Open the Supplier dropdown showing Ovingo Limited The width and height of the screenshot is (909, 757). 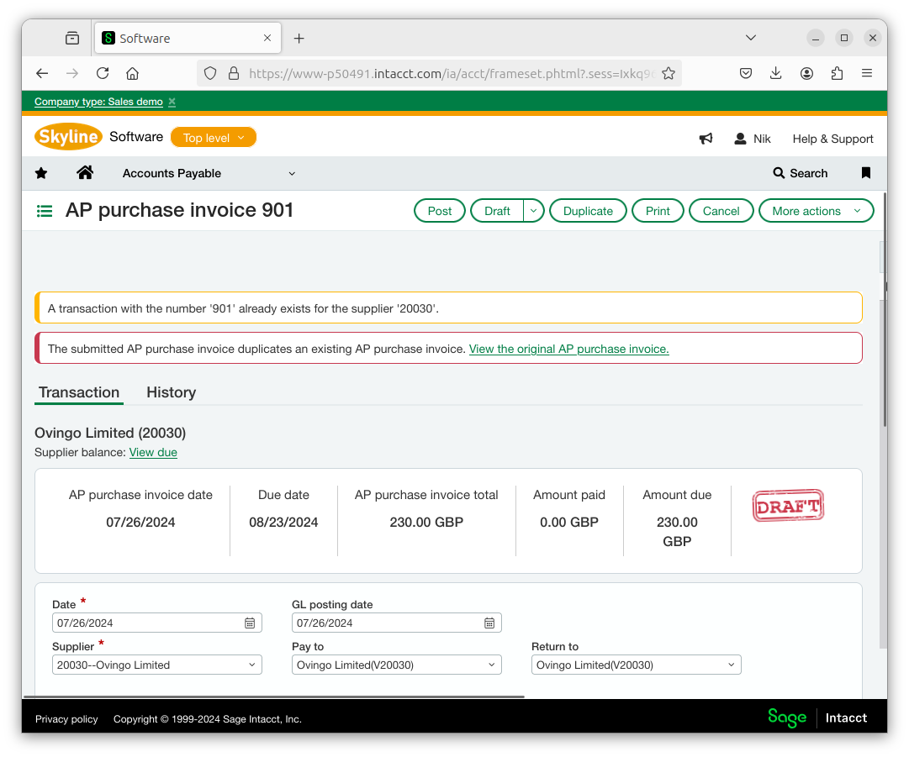[x=156, y=664]
